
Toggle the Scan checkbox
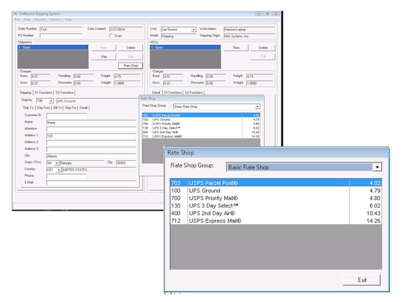[x=111, y=36]
